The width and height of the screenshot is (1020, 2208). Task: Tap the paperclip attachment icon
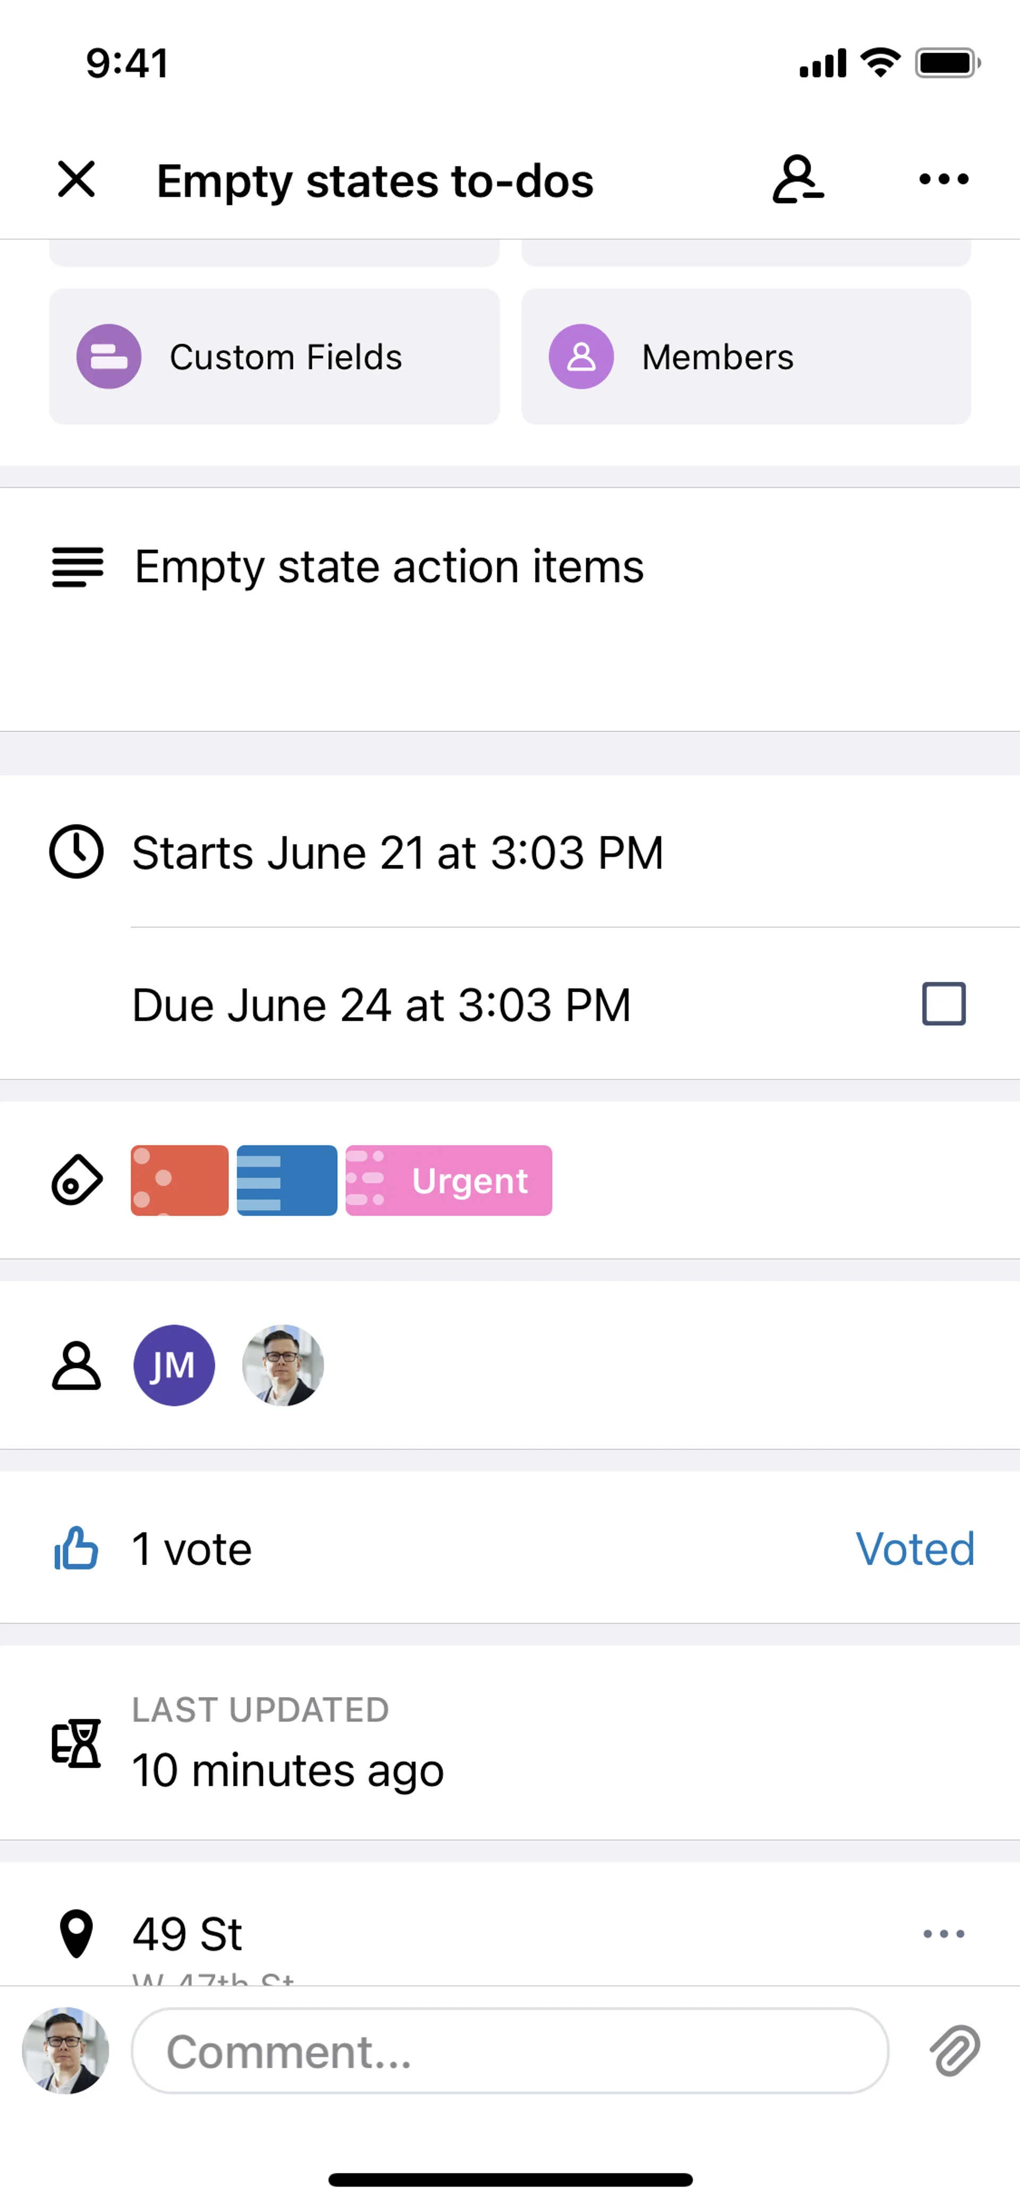[x=955, y=2051]
